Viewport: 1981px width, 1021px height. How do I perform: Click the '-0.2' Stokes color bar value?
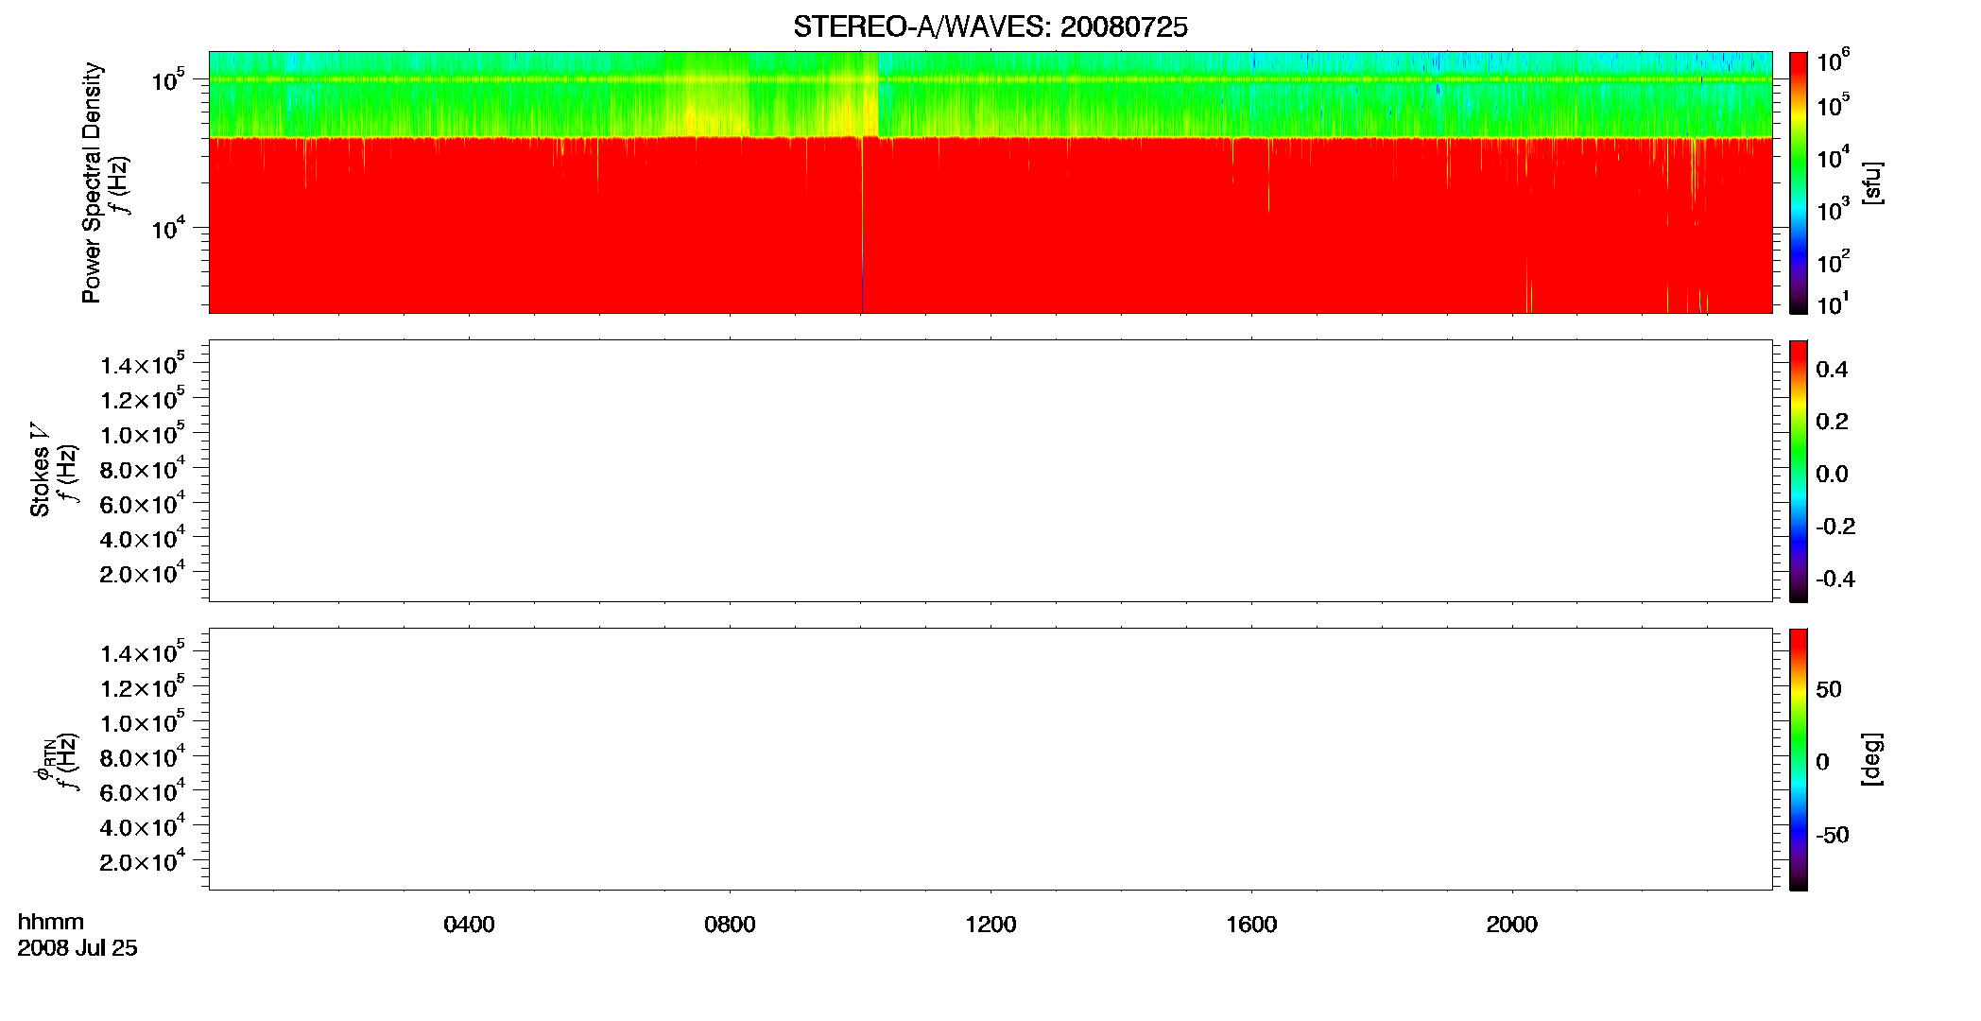[1835, 527]
